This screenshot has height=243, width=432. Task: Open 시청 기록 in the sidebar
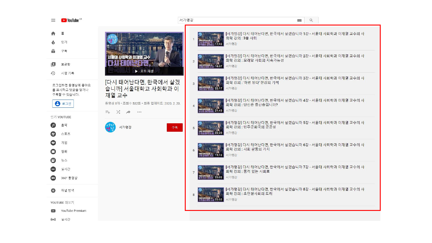pyautogui.click(x=67, y=73)
